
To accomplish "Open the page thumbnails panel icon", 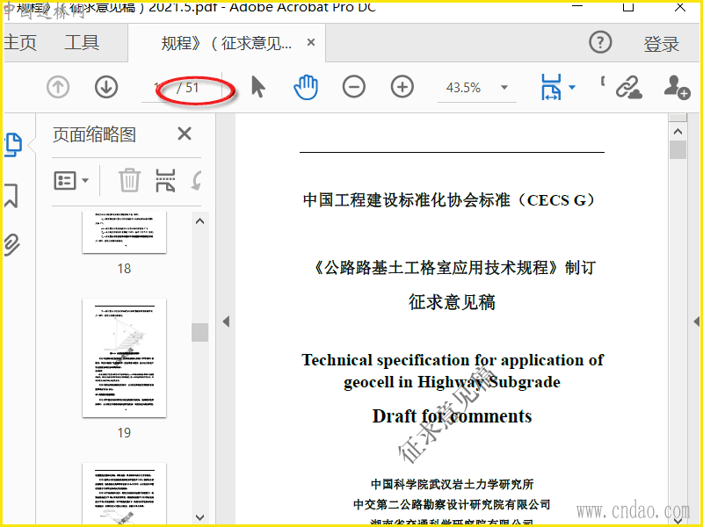I will click(x=13, y=145).
